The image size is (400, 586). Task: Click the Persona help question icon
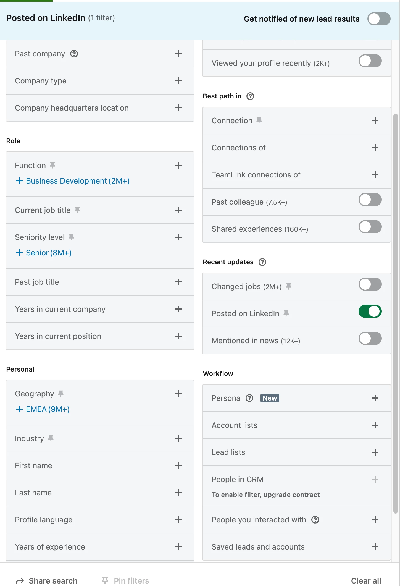pyautogui.click(x=249, y=398)
